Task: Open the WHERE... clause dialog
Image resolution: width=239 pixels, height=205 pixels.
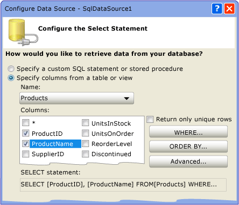Action: 188,131
